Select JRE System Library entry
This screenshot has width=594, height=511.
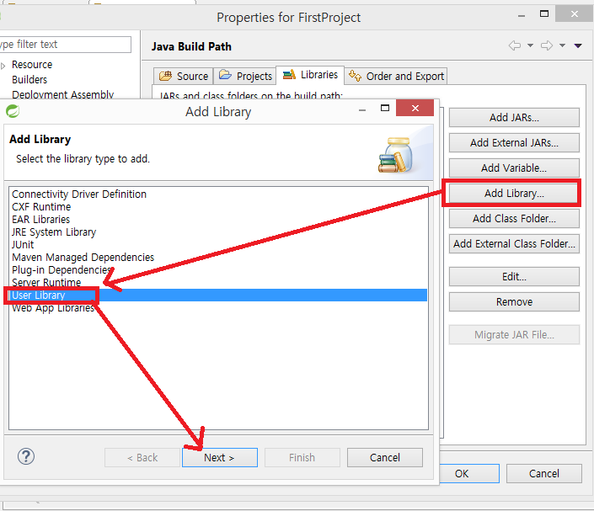tap(54, 232)
